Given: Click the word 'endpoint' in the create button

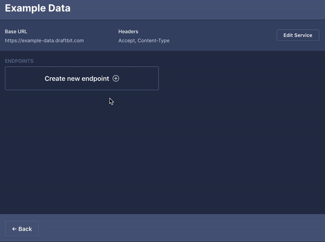Looking at the screenshot, I should coord(96,79).
